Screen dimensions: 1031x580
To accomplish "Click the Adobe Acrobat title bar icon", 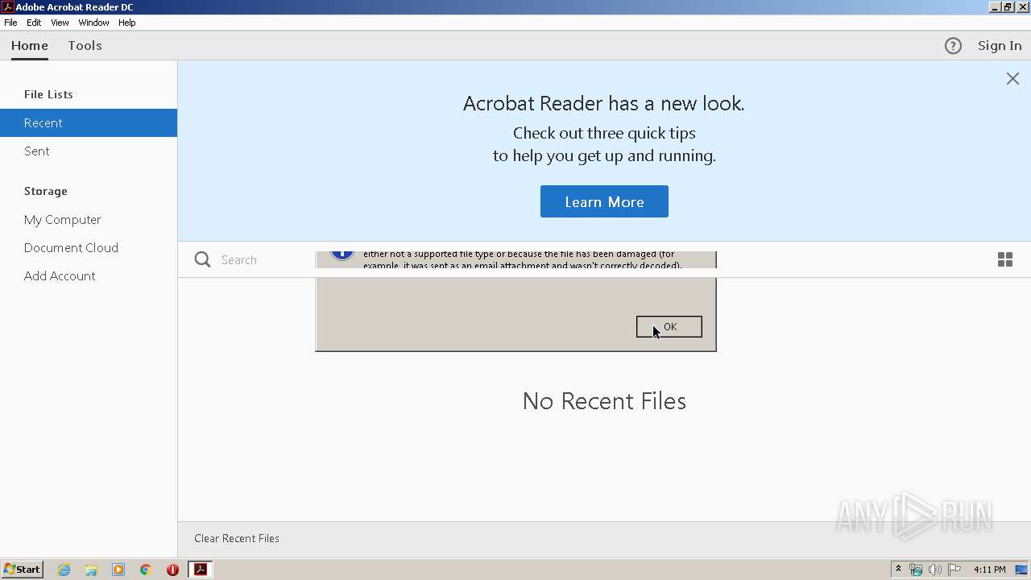I will pyautogui.click(x=7, y=6).
